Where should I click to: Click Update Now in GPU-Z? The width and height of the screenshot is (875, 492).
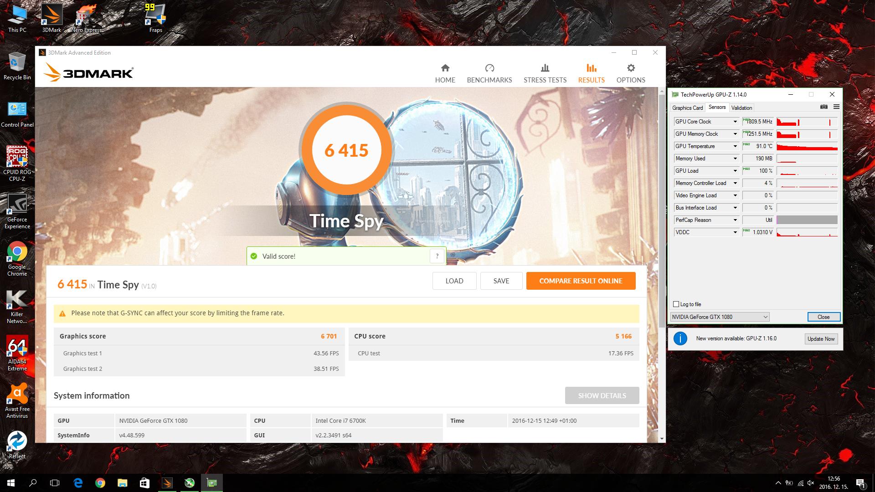click(821, 339)
